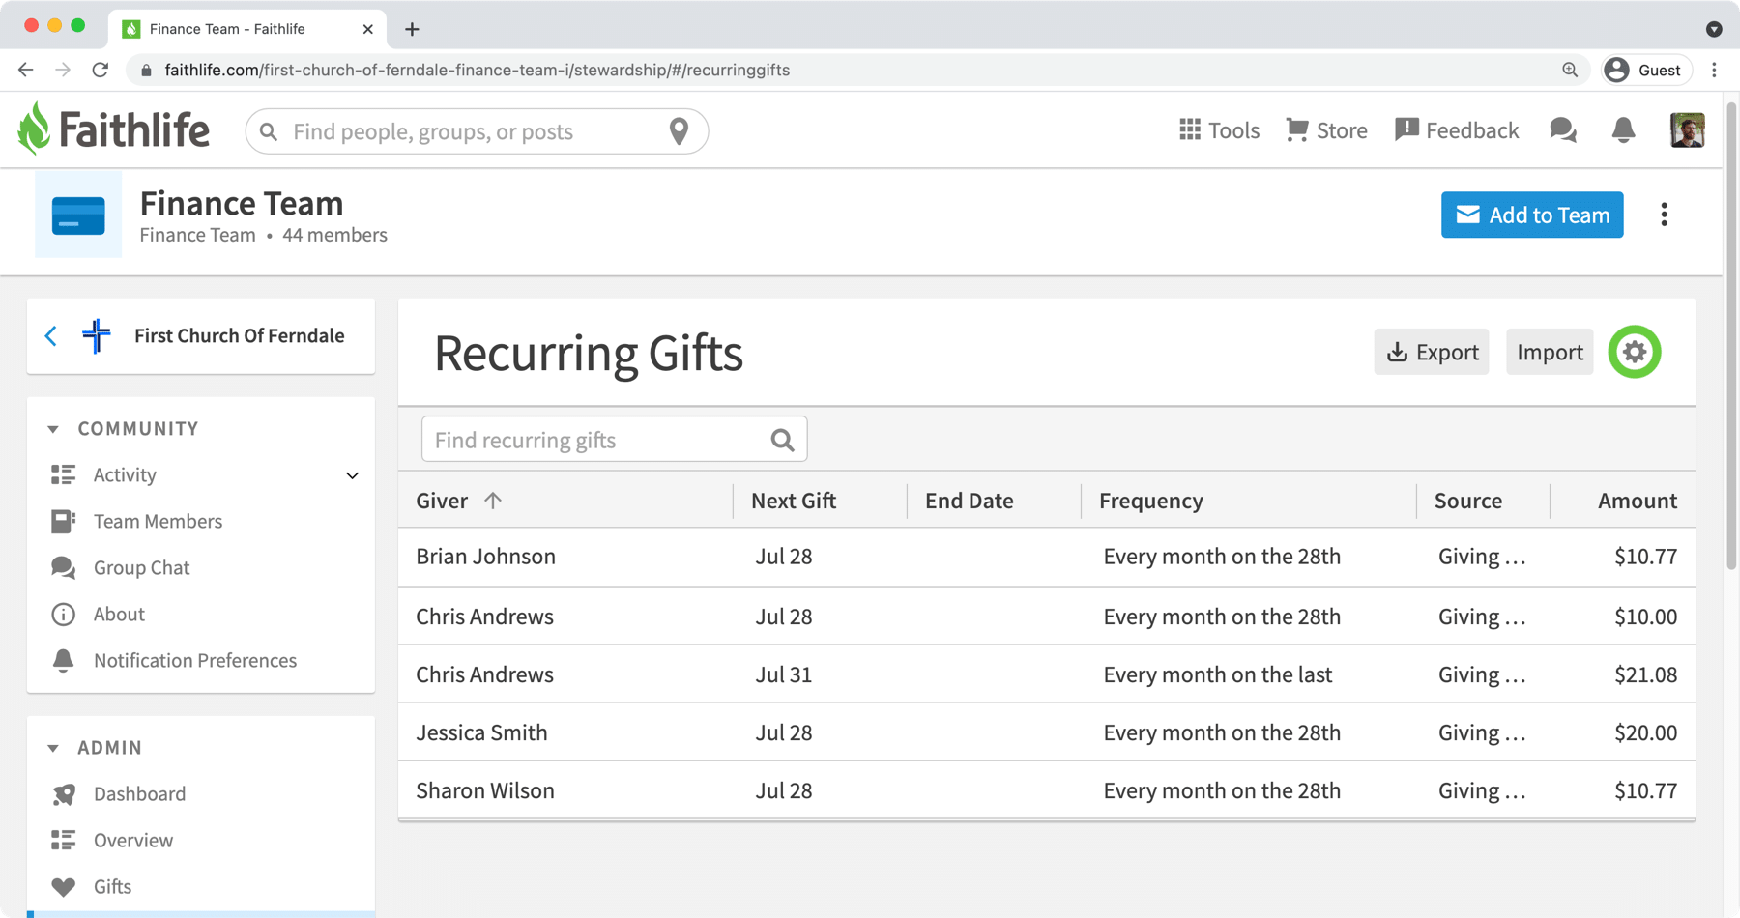
Task: Sort by Frequency column
Action: coord(1150,501)
